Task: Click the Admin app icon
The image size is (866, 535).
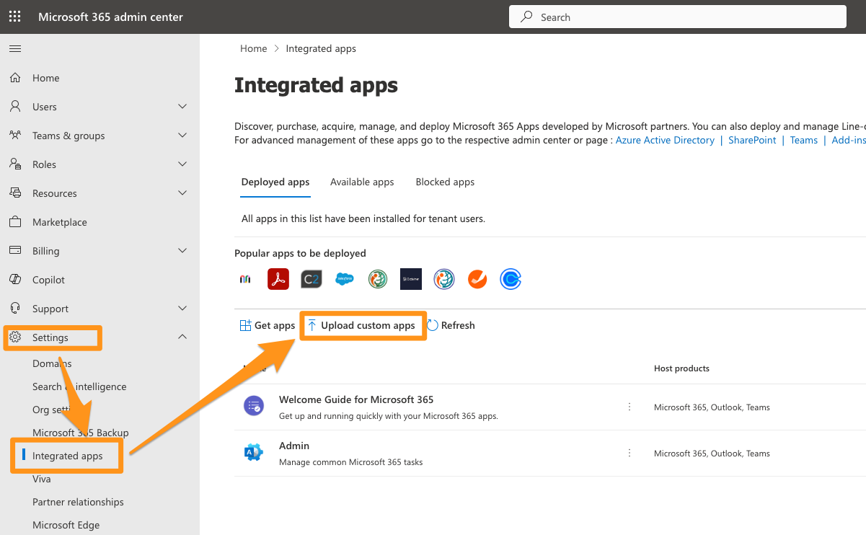Action: click(254, 453)
